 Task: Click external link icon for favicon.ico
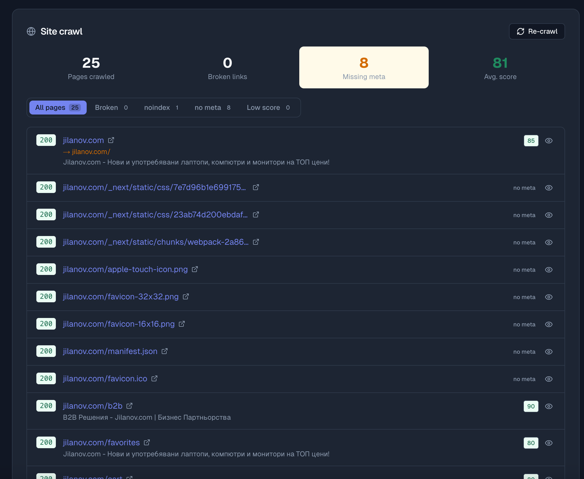[x=154, y=378]
